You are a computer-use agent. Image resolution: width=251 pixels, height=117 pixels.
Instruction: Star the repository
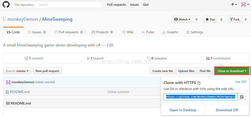[210, 19]
